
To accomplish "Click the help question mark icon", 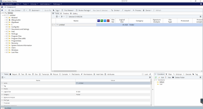I will 201,4.
